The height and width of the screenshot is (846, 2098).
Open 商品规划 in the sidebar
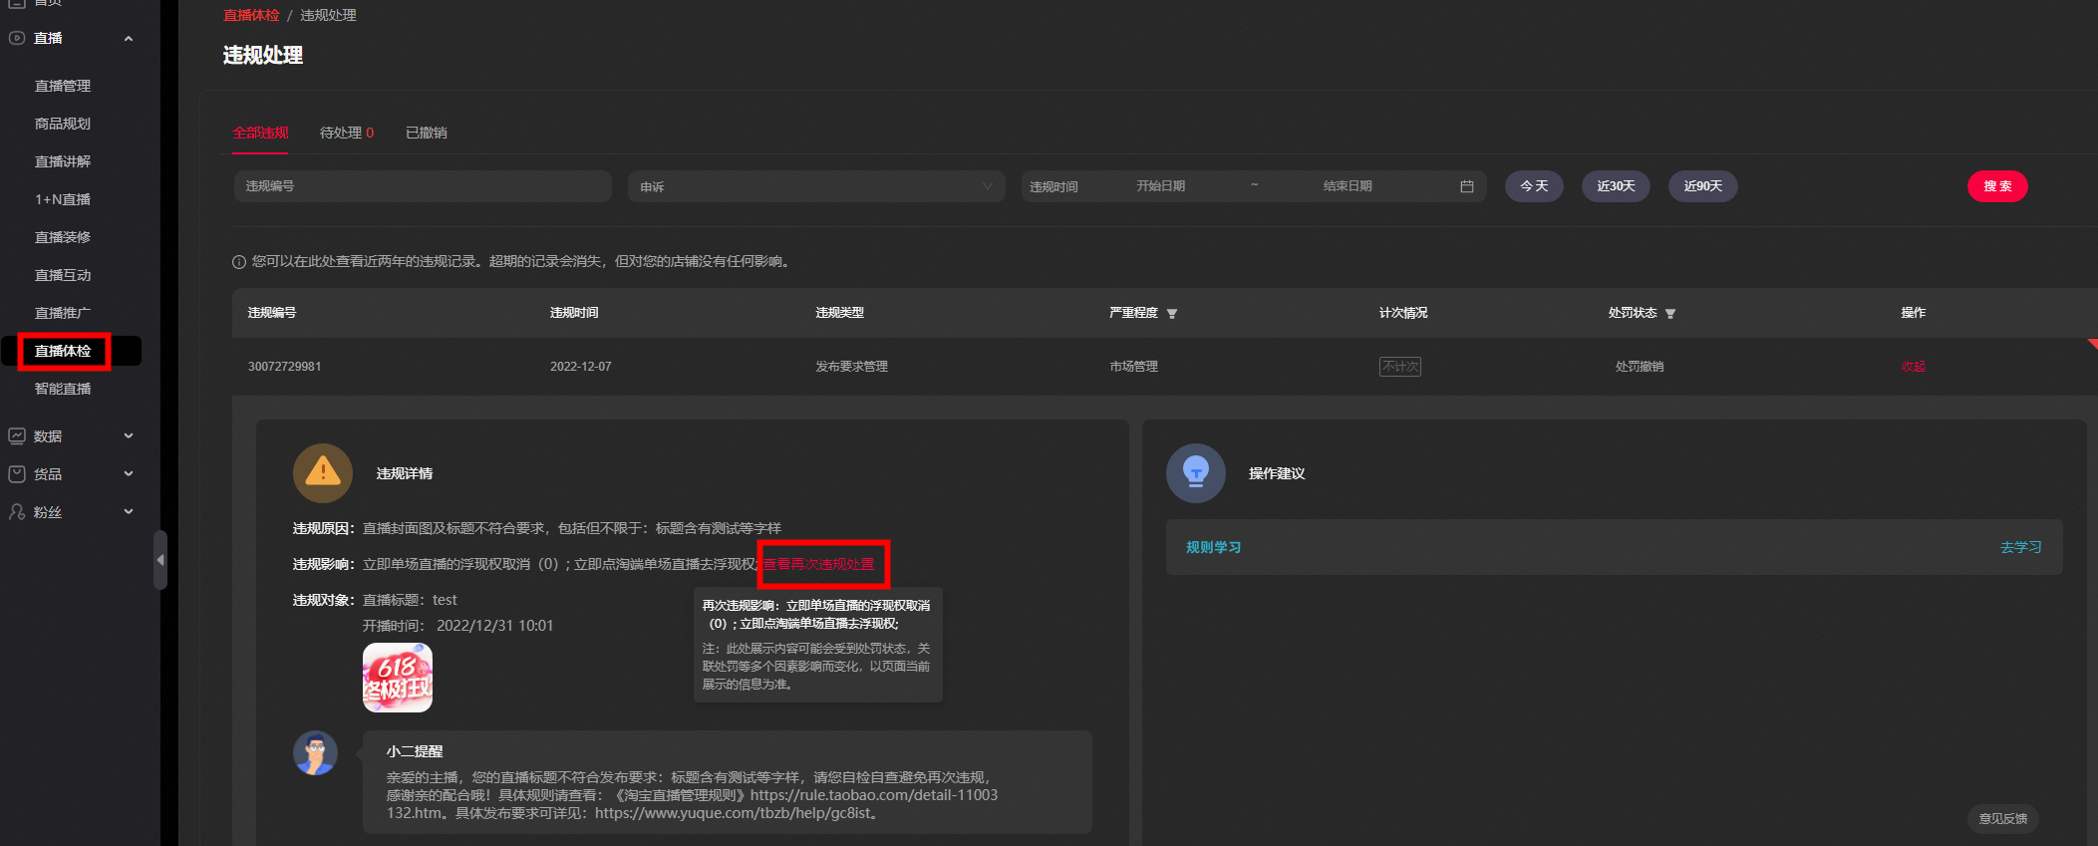63,124
